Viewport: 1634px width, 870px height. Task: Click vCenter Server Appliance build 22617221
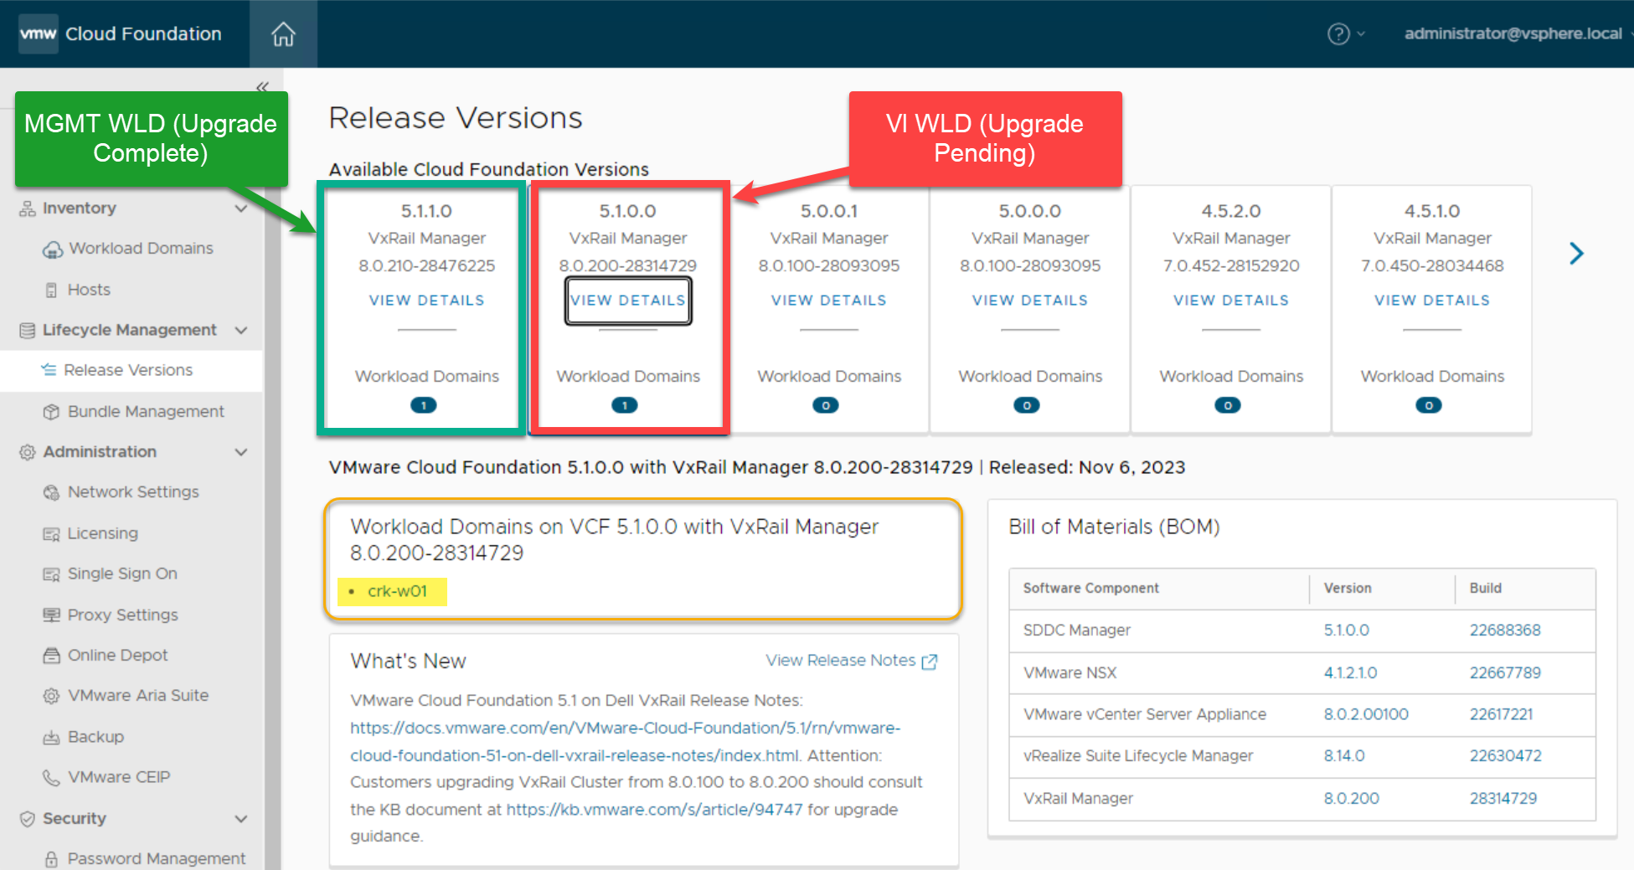[x=1501, y=714]
